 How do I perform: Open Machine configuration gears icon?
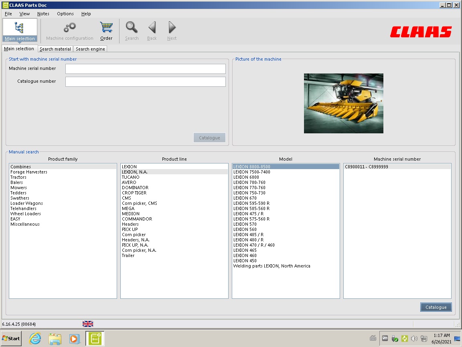(x=70, y=28)
